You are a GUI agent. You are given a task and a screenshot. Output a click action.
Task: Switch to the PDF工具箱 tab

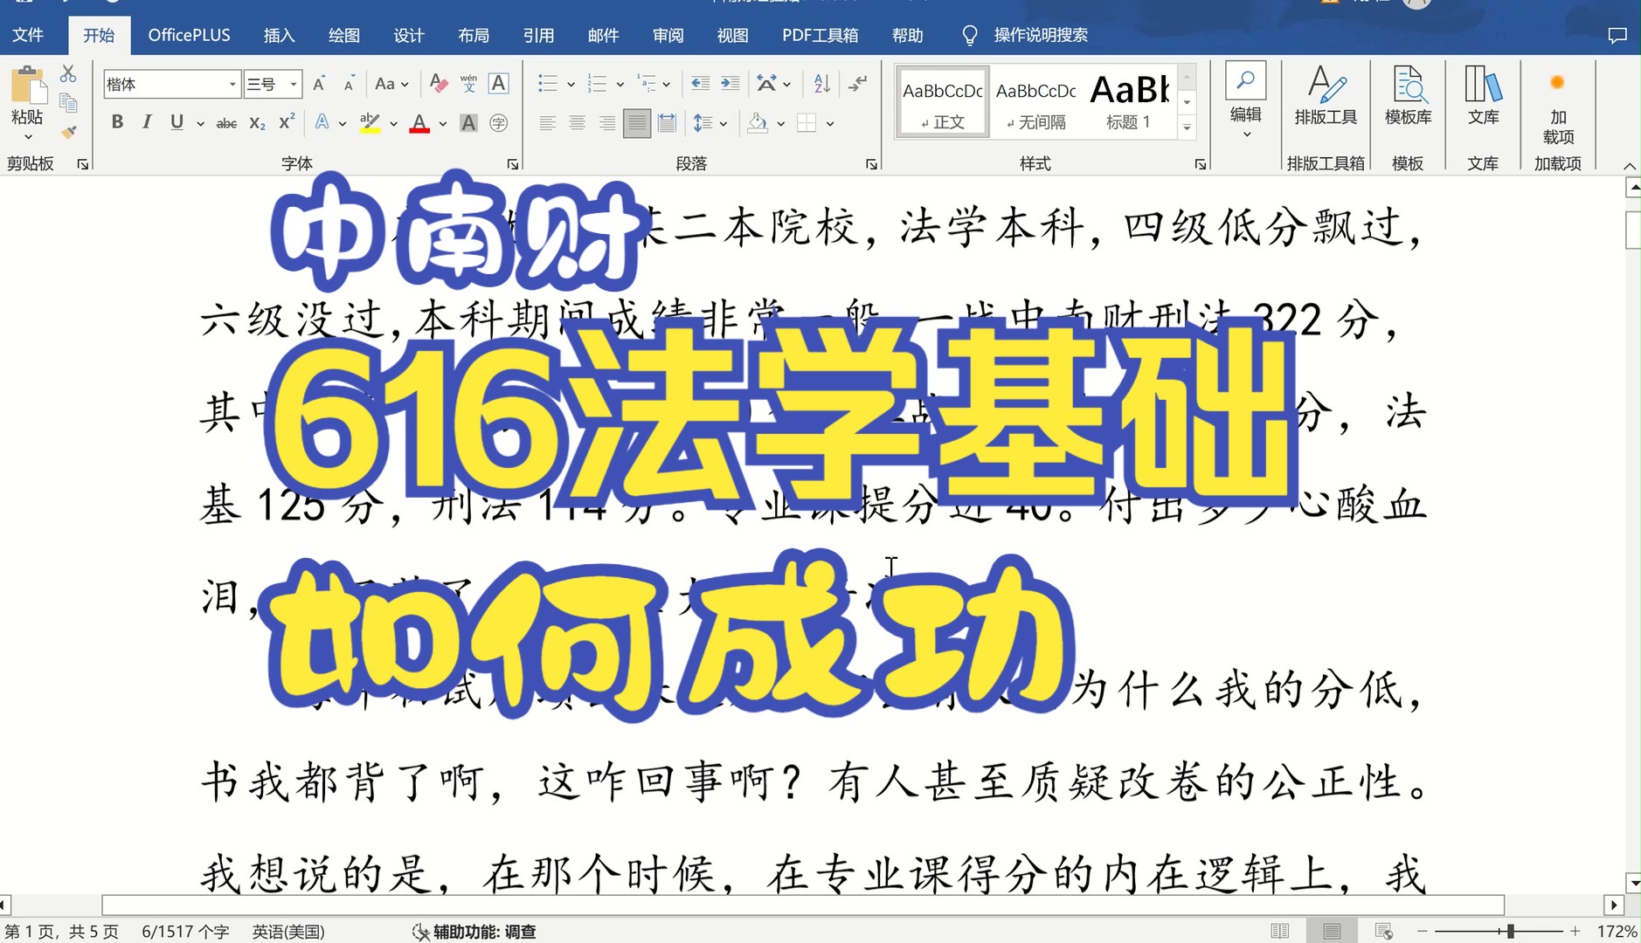tap(820, 35)
